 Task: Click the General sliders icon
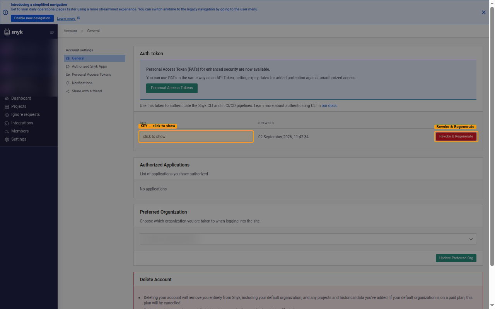pyautogui.click(x=68, y=58)
